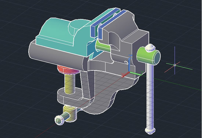Screen dimensions: 202x138
Task: Select the green cylindrical screw head by handle
Action: pos(148,56)
